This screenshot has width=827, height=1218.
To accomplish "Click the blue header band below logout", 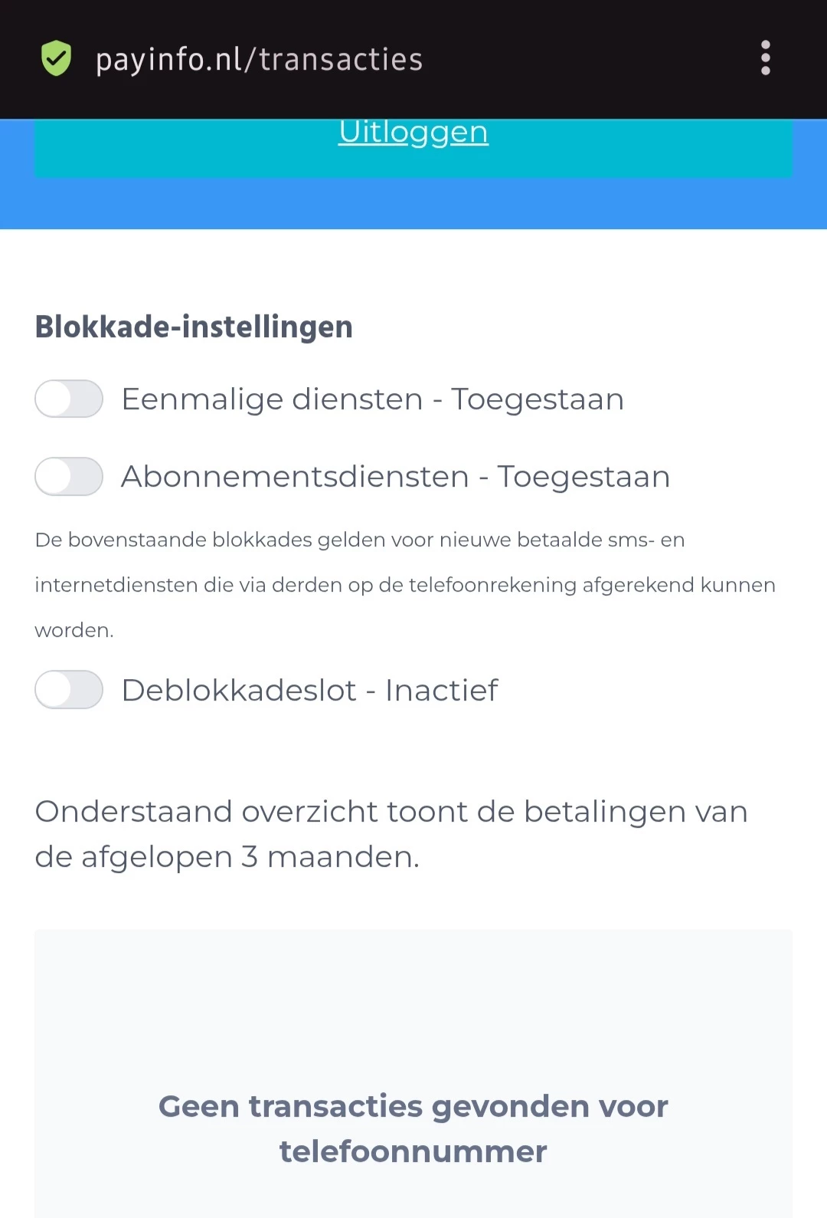I will click(413, 204).
